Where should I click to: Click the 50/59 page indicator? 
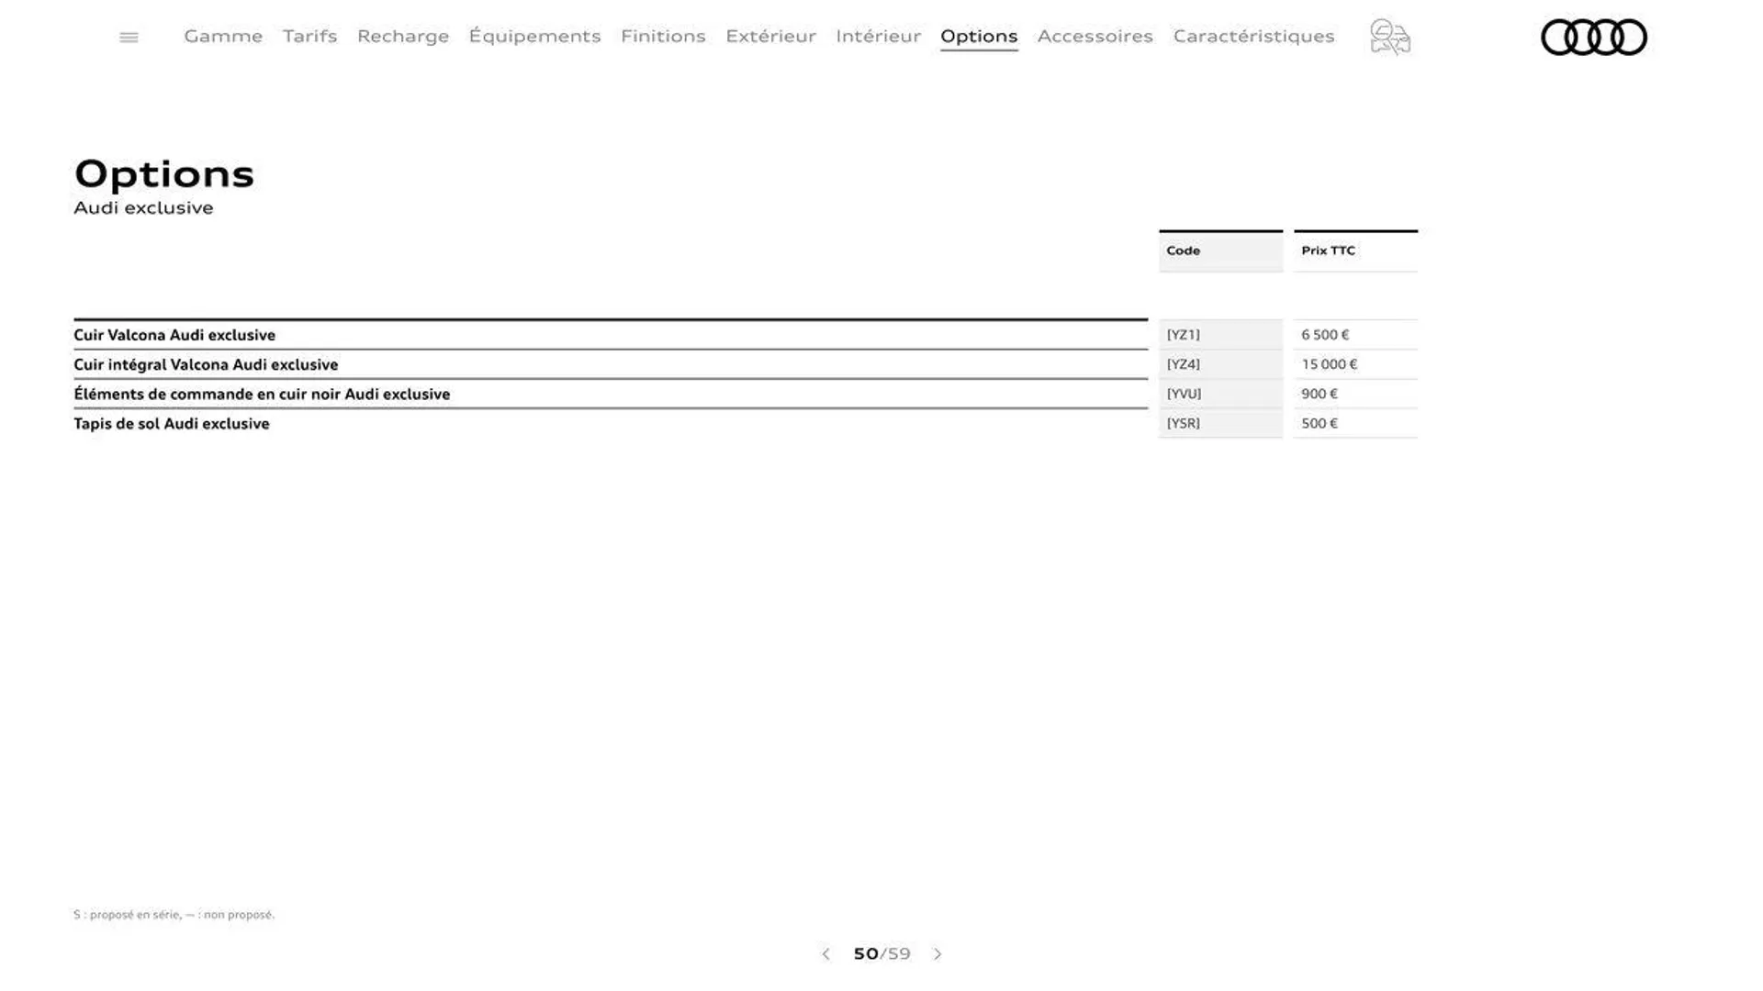(x=881, y=954)
